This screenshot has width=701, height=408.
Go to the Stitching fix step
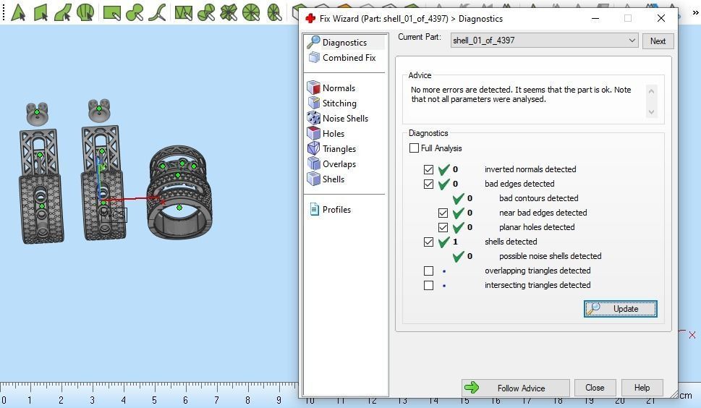coord(332,103)
